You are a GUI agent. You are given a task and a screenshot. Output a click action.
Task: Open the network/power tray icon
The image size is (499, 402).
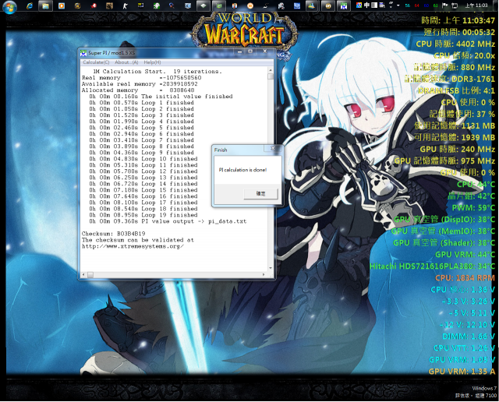tap(455, 5)
